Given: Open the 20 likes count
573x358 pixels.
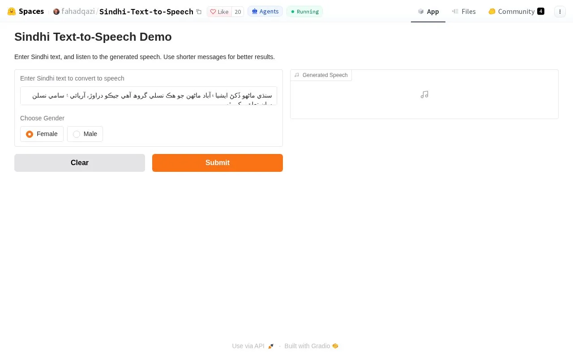Looking at the screenshot, I should (238, 12).
